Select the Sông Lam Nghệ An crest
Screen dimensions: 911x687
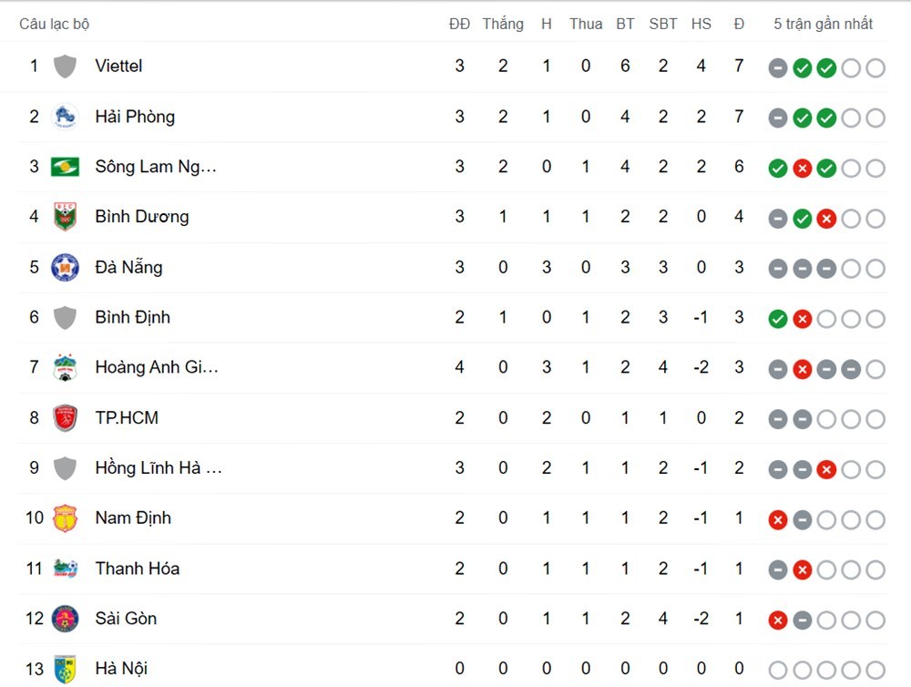tap(64, 167)
